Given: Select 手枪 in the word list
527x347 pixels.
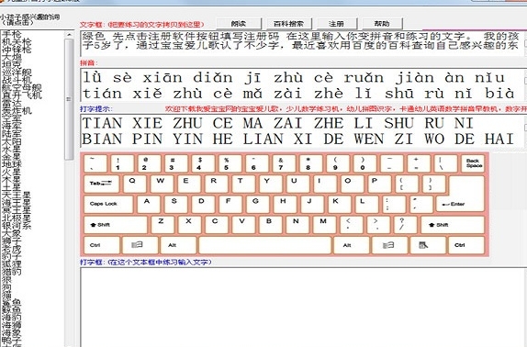Looking at the screenshot, I should (x=12, y=34).
